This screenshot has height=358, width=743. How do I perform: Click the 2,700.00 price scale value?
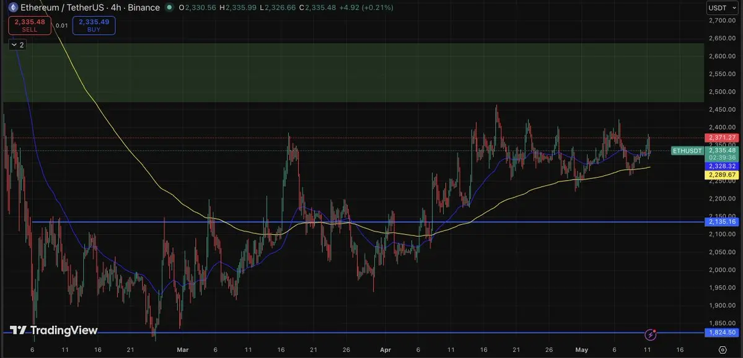tap(722, 20)
